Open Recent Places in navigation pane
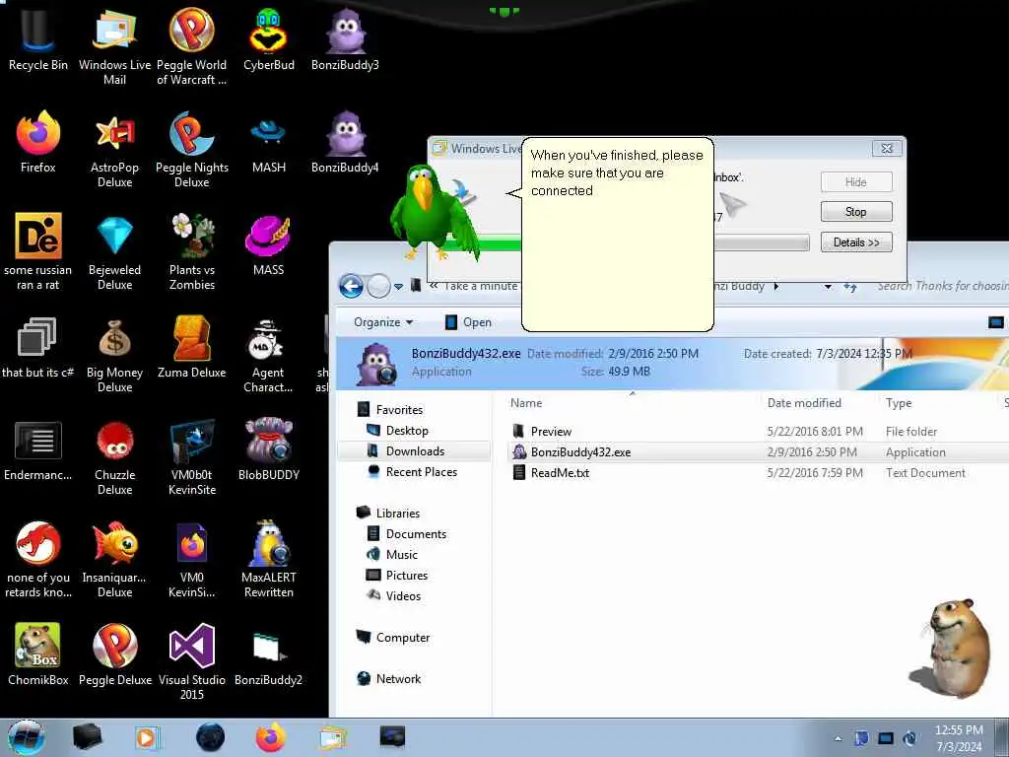This screenshot has width=1009, height=757. (x=413, y=471)
